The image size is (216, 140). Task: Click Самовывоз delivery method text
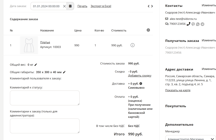tap(136, 88)
